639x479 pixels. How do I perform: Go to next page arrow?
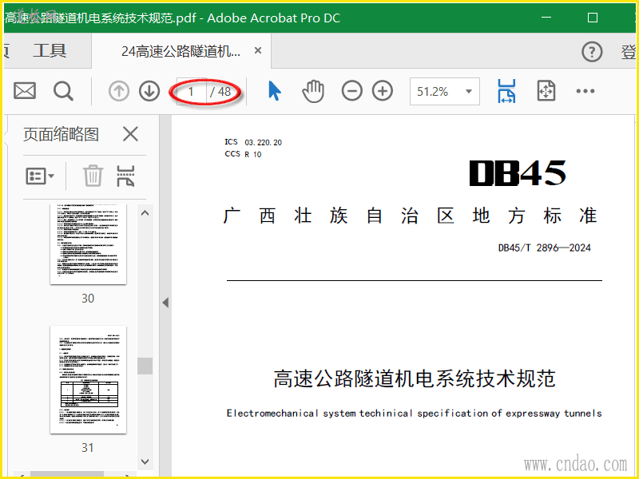coord(149,91)
